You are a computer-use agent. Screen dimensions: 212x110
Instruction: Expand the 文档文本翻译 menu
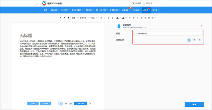(77, 10)
